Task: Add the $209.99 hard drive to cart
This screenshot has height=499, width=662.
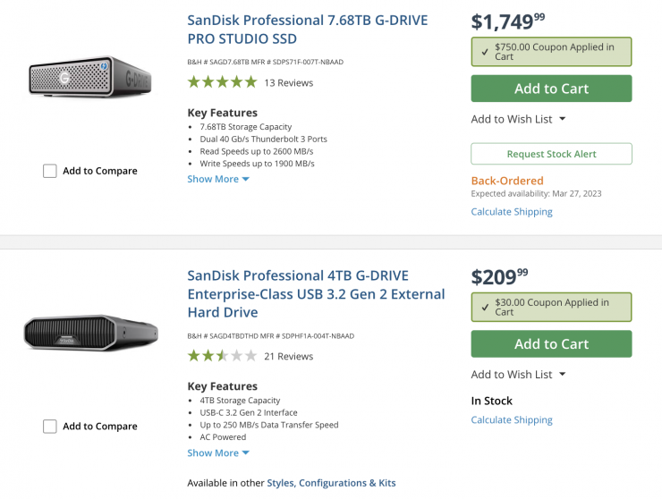Action: tap(551, 344)
